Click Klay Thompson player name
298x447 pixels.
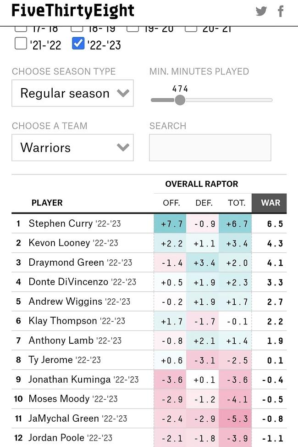tap(63, 321)
